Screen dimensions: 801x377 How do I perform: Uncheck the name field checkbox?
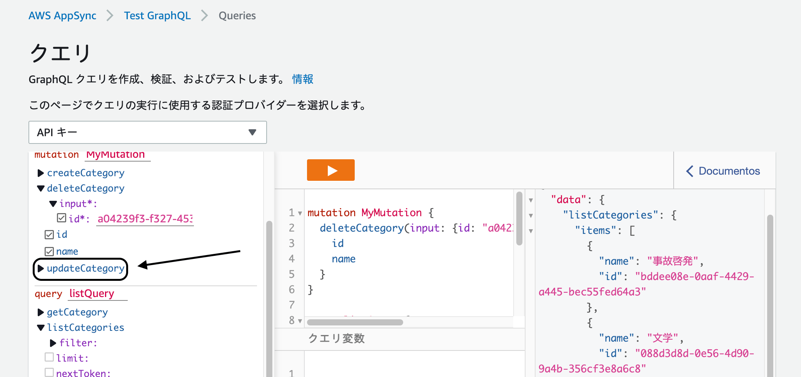pos(49,252)
